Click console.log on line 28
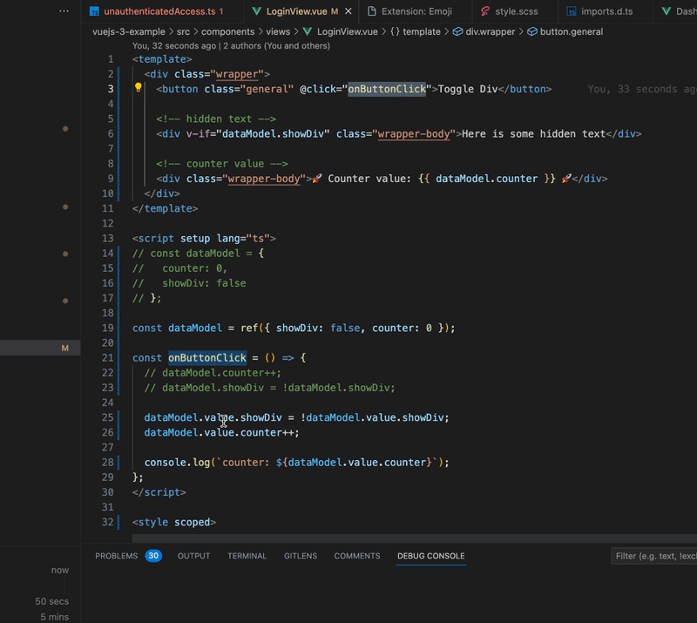The height and width of the screenshot is (623, 697). [177, 463]
